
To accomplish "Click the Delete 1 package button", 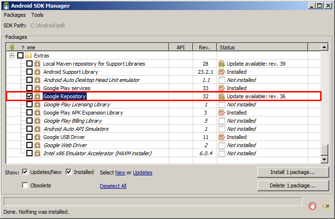I will [x=293, y=185].
